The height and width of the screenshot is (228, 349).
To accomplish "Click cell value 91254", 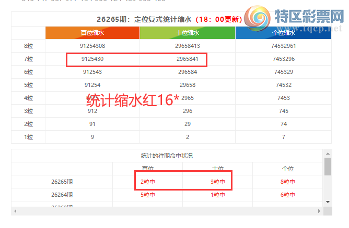I will click(92, 85).
